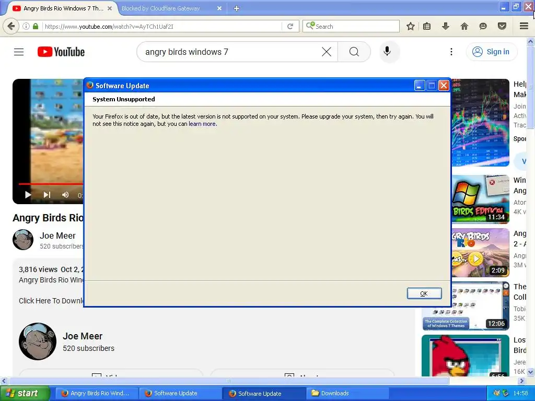This screenshot has width=535, height=401.
Task: Click the horizontal scrollbar right arrow
Action: (x=522, y=381)
